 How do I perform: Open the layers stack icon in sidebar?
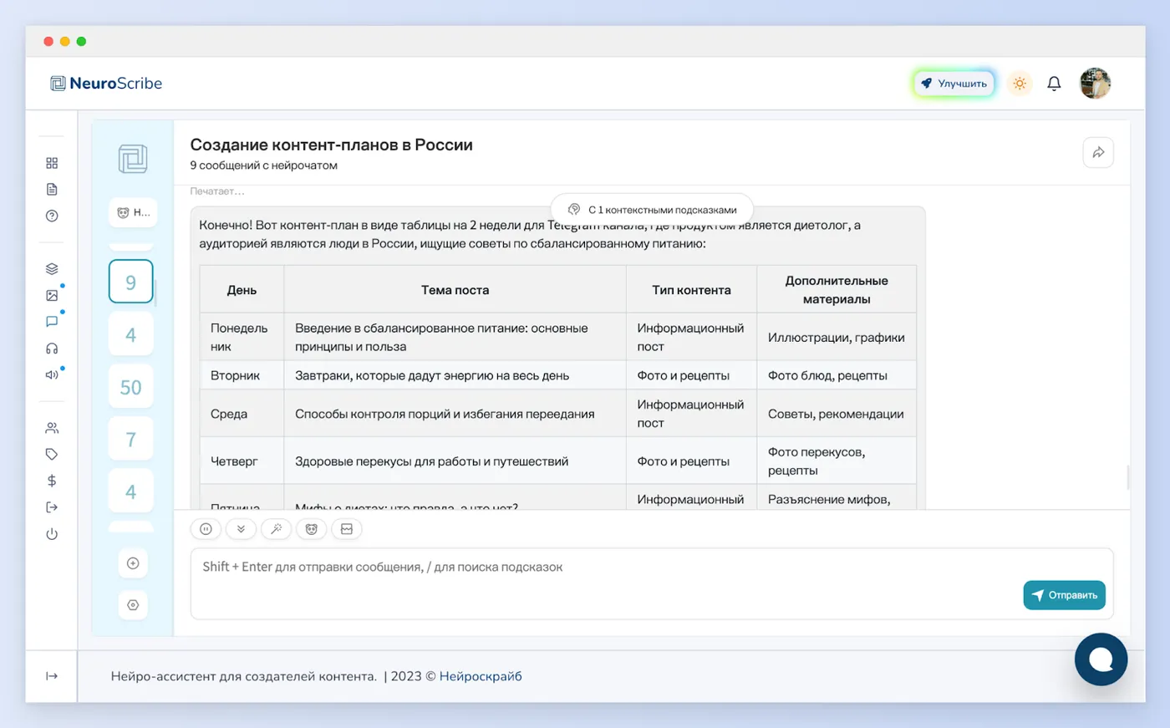[x=52, y=269]
